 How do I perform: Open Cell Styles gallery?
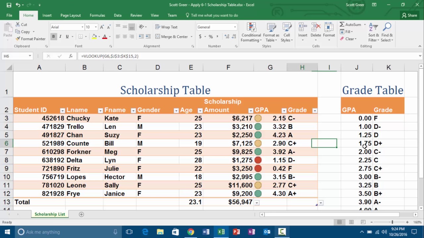[x=287, y=32]
